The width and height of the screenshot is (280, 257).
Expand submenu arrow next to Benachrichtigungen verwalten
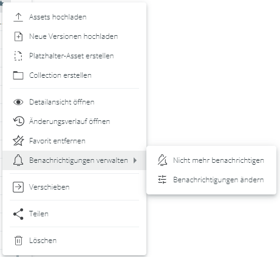(x=135, y=160)
